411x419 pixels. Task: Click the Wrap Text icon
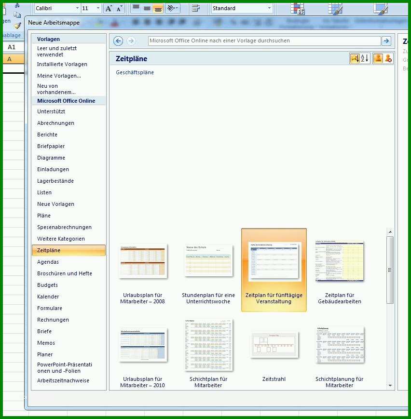pos(196,8)
